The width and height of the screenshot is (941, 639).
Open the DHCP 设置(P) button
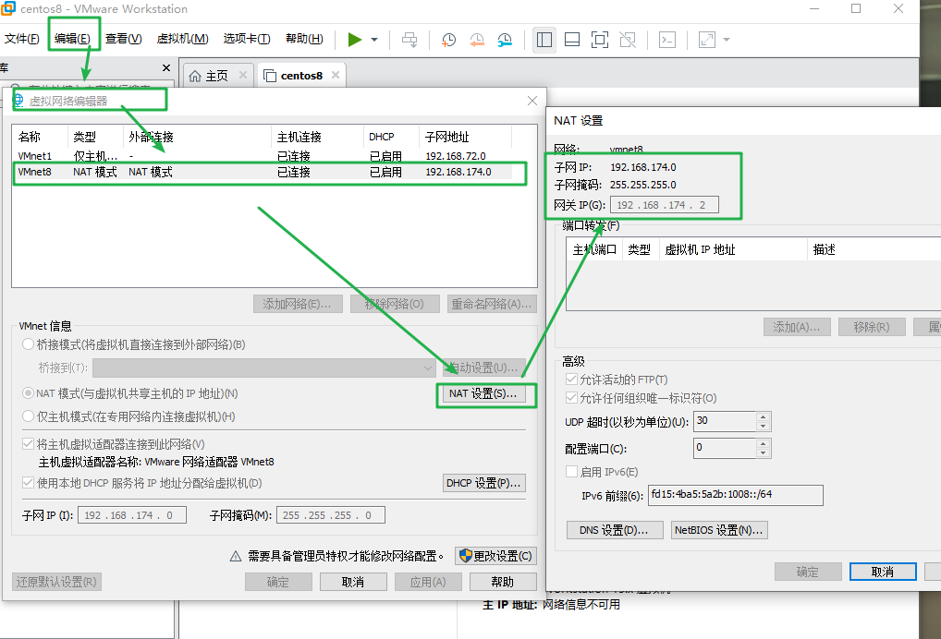[x=484, y=483]
